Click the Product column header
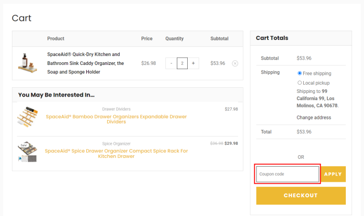 tap(56, 38)
